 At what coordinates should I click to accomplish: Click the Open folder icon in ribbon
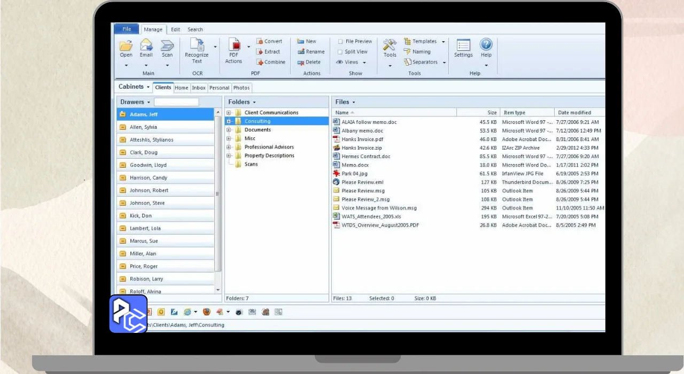coord(126,45)
